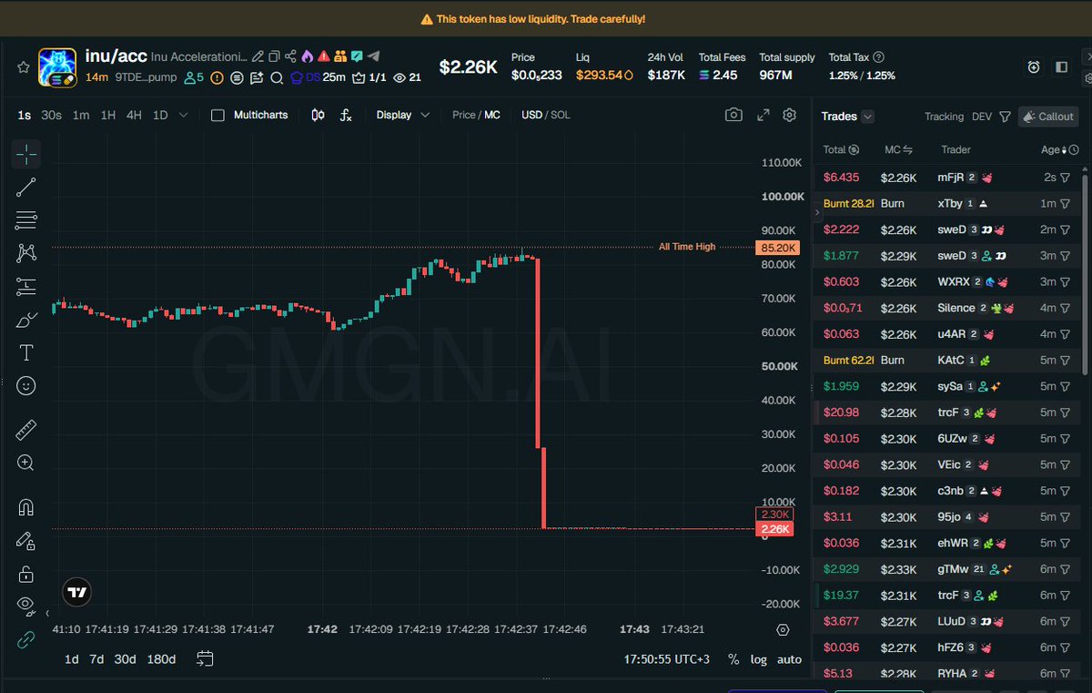Toggle magnet snap mode
Image resolution: width=1092 pixels, height=693 pixels.
point(26,507)
